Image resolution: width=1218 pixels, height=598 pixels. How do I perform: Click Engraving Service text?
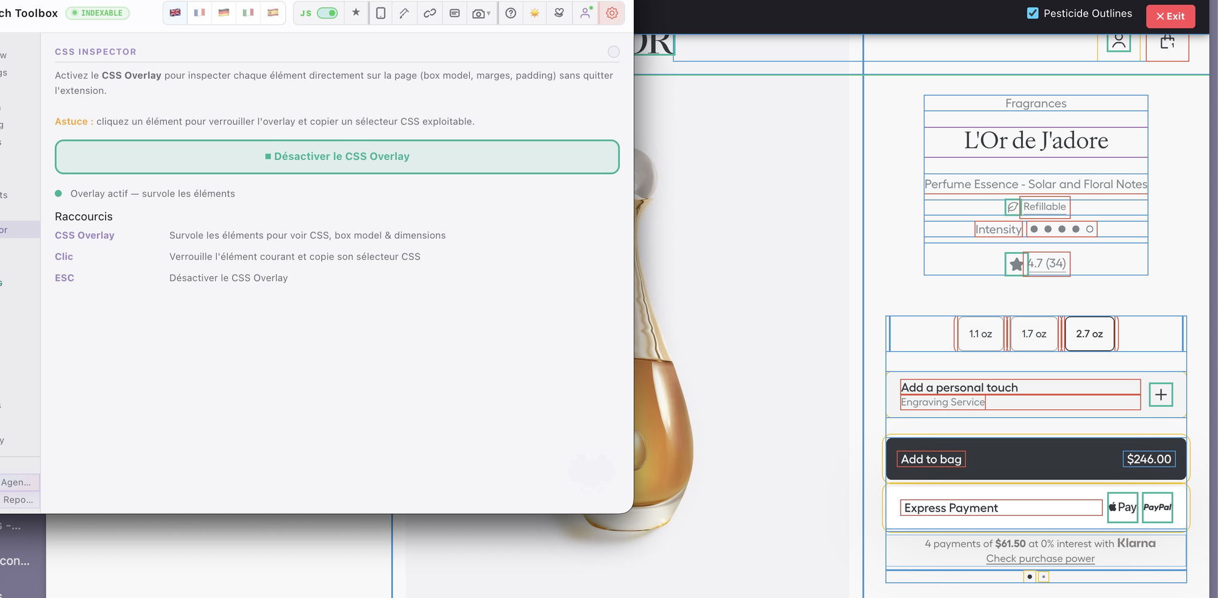943,402
